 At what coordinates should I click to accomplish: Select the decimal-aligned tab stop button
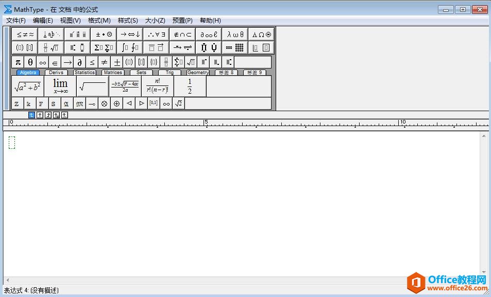click(x=64, y=115)
